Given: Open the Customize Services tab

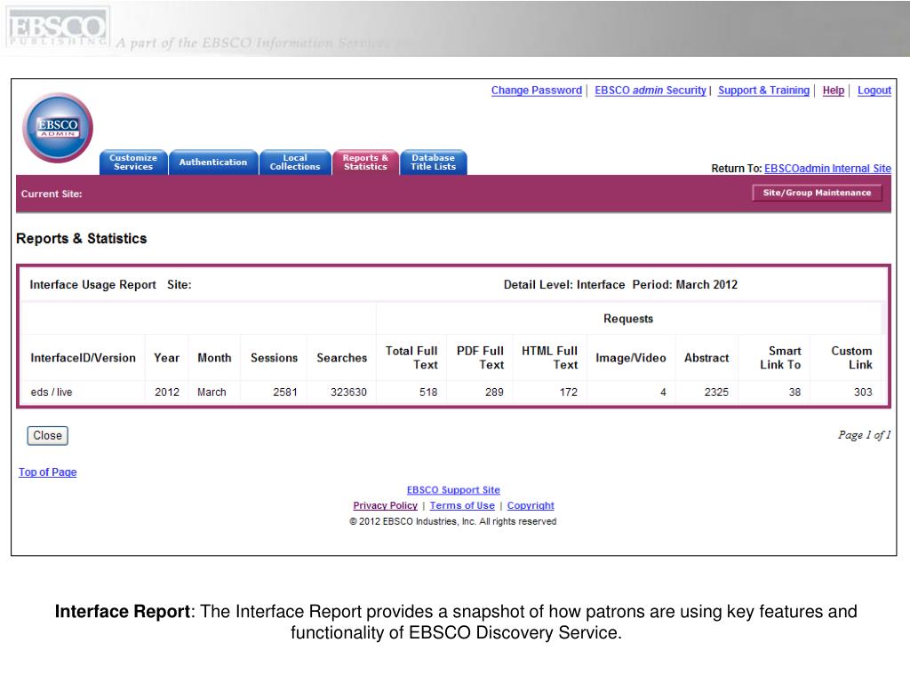Looking at the screenshot, I should pos(133,162).
